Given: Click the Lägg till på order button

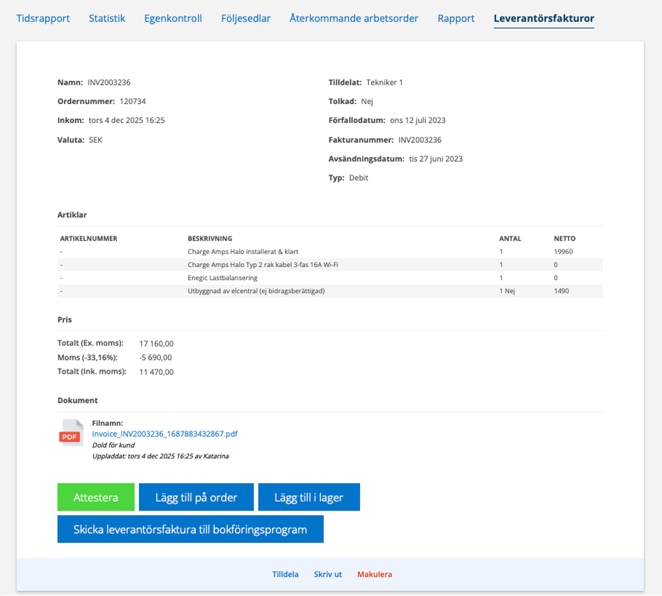Looking at the screenshot, I should click(x=196, y=497).
